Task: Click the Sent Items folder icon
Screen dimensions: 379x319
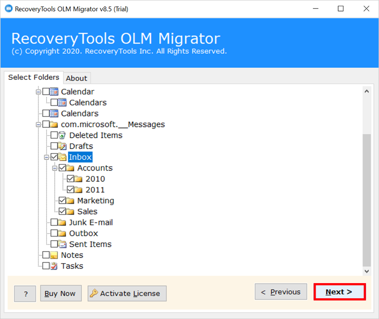Action: tap(62, 244)
